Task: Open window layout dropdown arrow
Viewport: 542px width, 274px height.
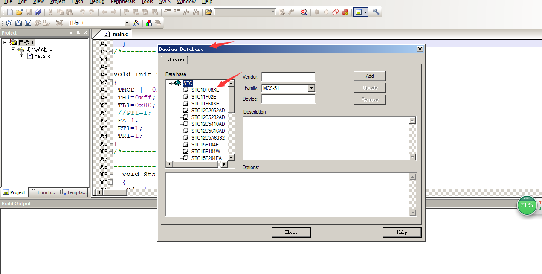Action: (x=365, y=12)
